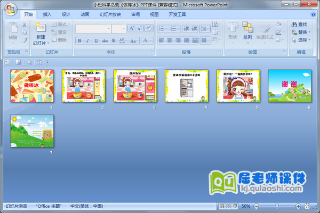Toggle Bold formatting
The height and width of the screenshot is (213, 320).
coord(79,41)
